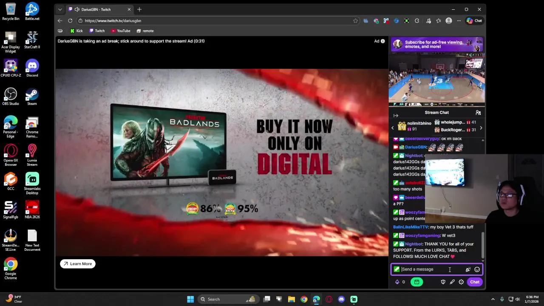Open the chat identity badge in message box
Image resolution: width=544 pixels, height=306 pixels.
[397, 269]
